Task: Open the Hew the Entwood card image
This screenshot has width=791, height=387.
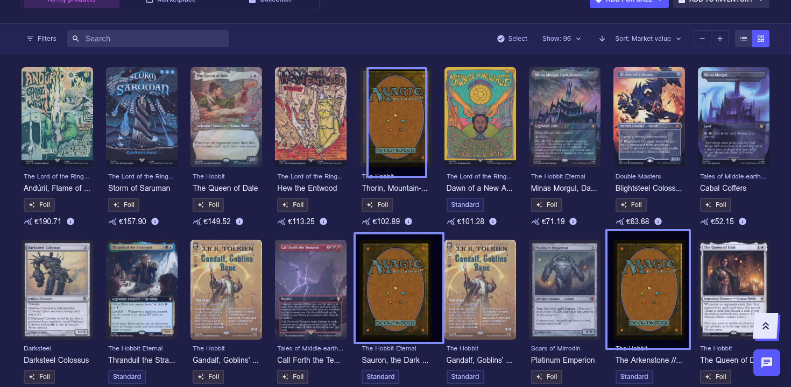Action: (x=310, y=117)
